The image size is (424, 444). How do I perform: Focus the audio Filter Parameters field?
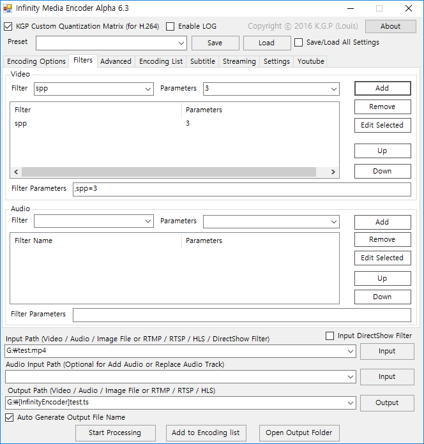pyautogui.click(x=242, y=315)
